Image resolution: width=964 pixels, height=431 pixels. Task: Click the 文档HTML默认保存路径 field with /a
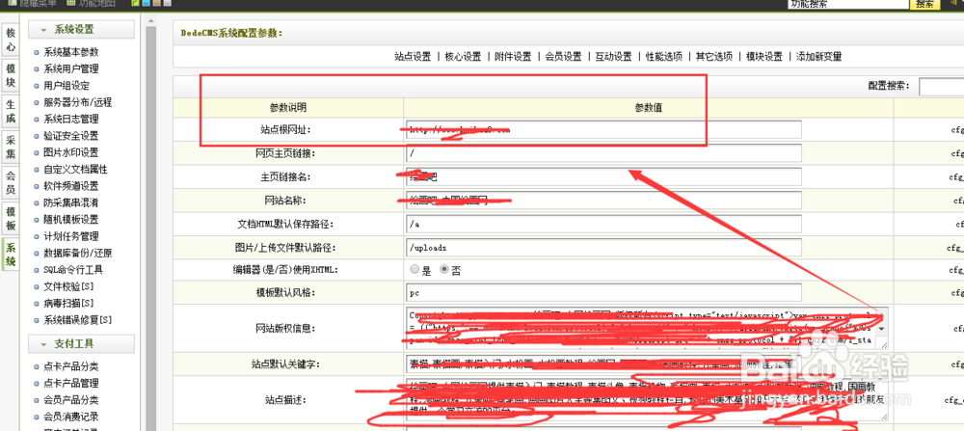[x=603, y=224]
